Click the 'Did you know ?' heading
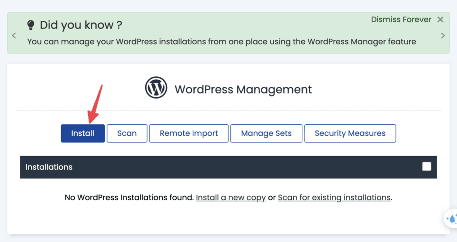The image size is (457, 242). [x=81, y=25]
